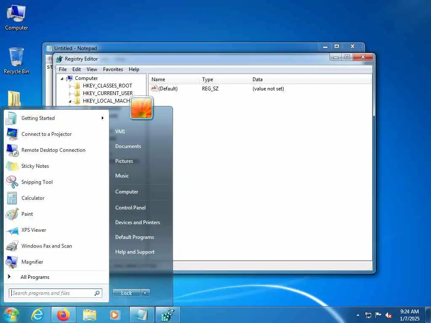Expand HKEY_CLASSES_ROOT tree node
This screenshot has width=431, height=323.
(70, 86)
